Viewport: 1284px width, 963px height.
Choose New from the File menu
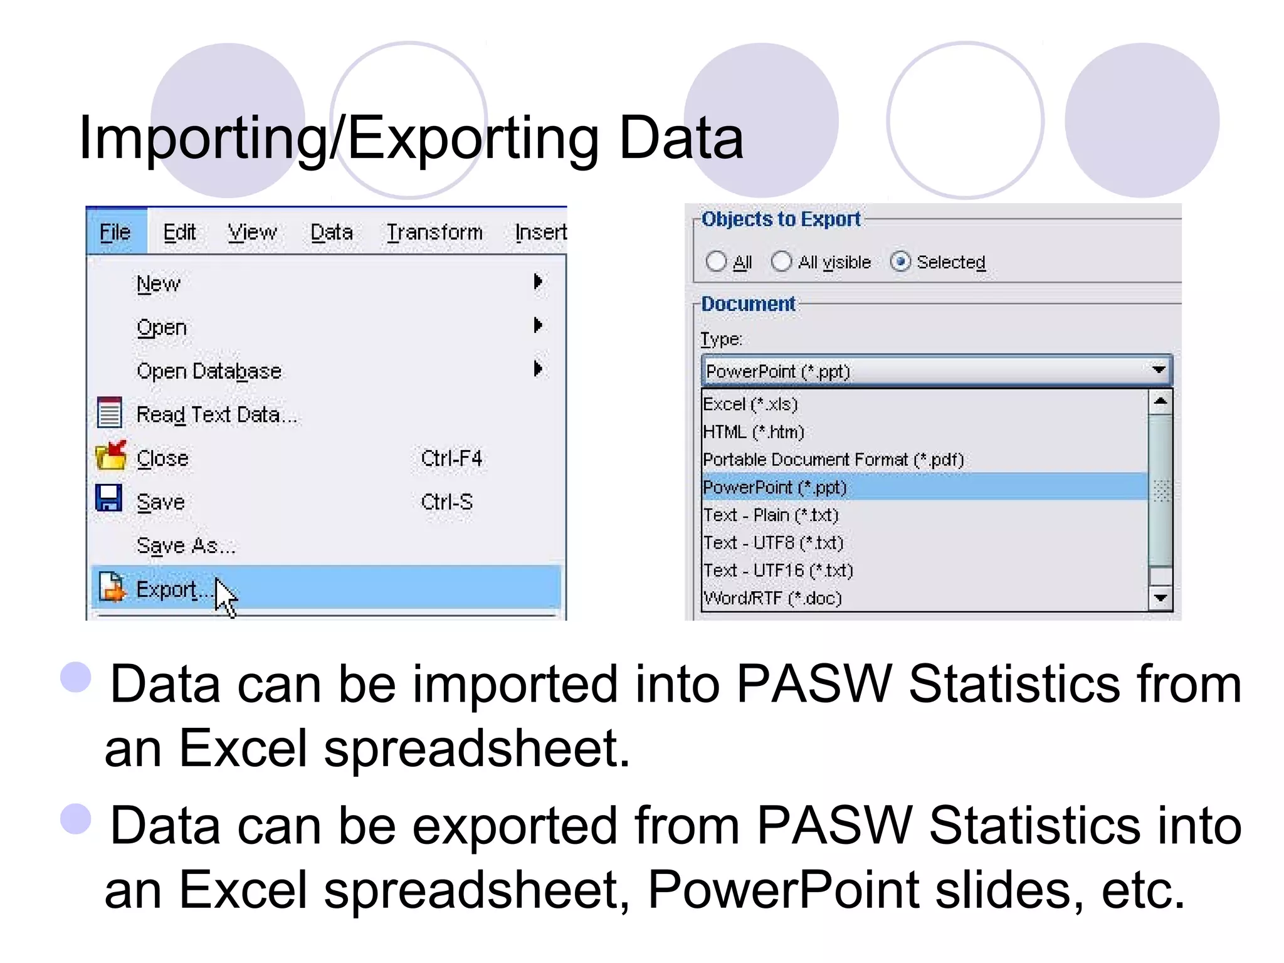coord(326,283)
